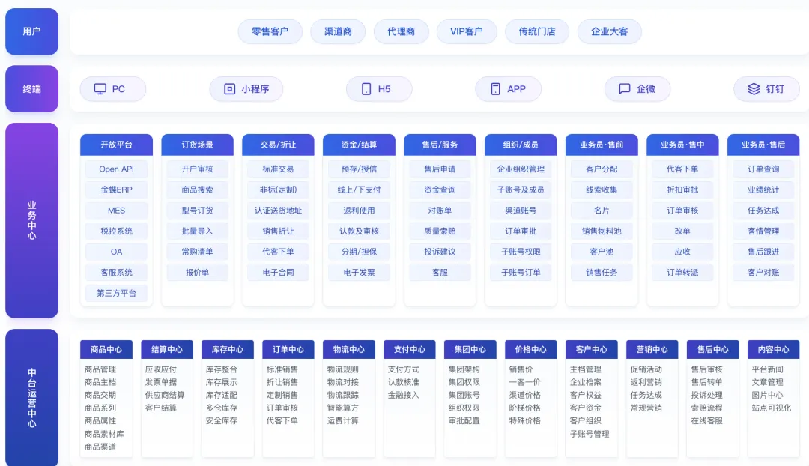Click the 小程序 mini-program icon

tap(230, 88)
